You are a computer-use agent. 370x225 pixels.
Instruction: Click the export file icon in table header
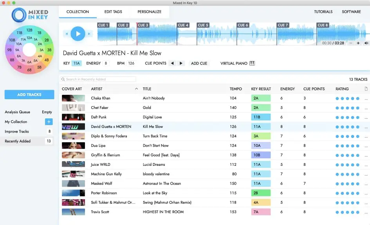click(x=366, y=89)
